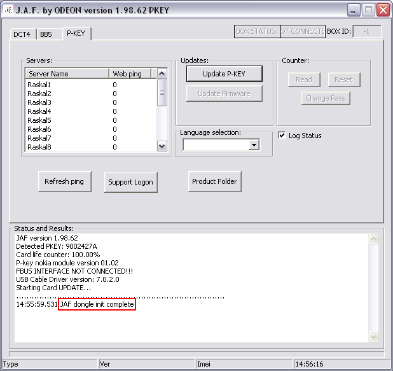Open the Language selection dropdown
This screenshot has width=393, height=371.
(x=254, y=145)
